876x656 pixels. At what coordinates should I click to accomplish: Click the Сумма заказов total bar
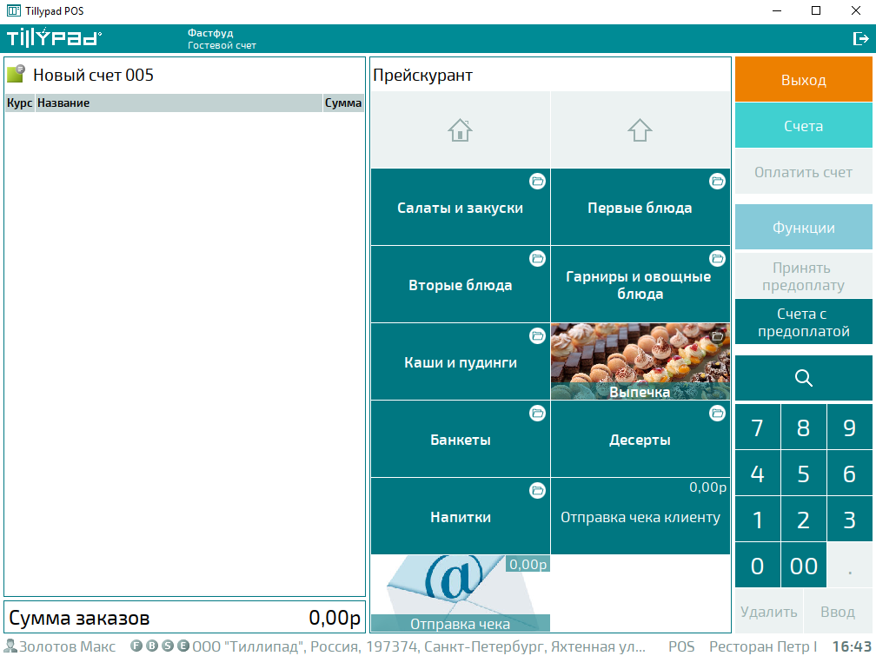tap(184, 618)
